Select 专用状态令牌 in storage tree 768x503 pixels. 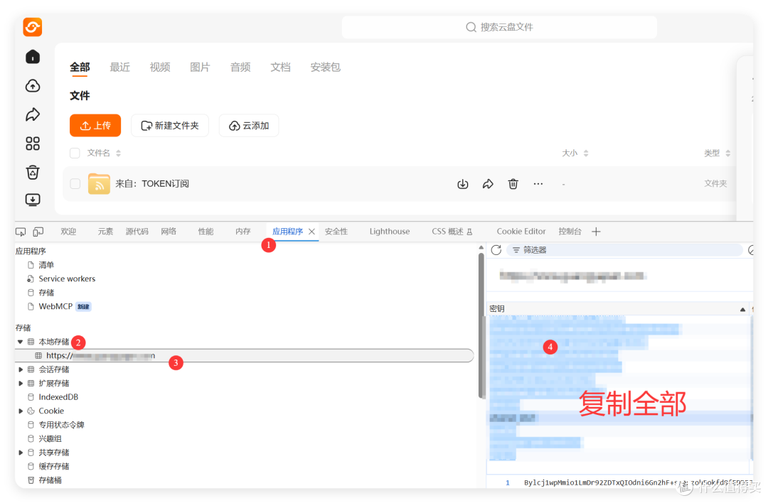[x=62, y=425]
